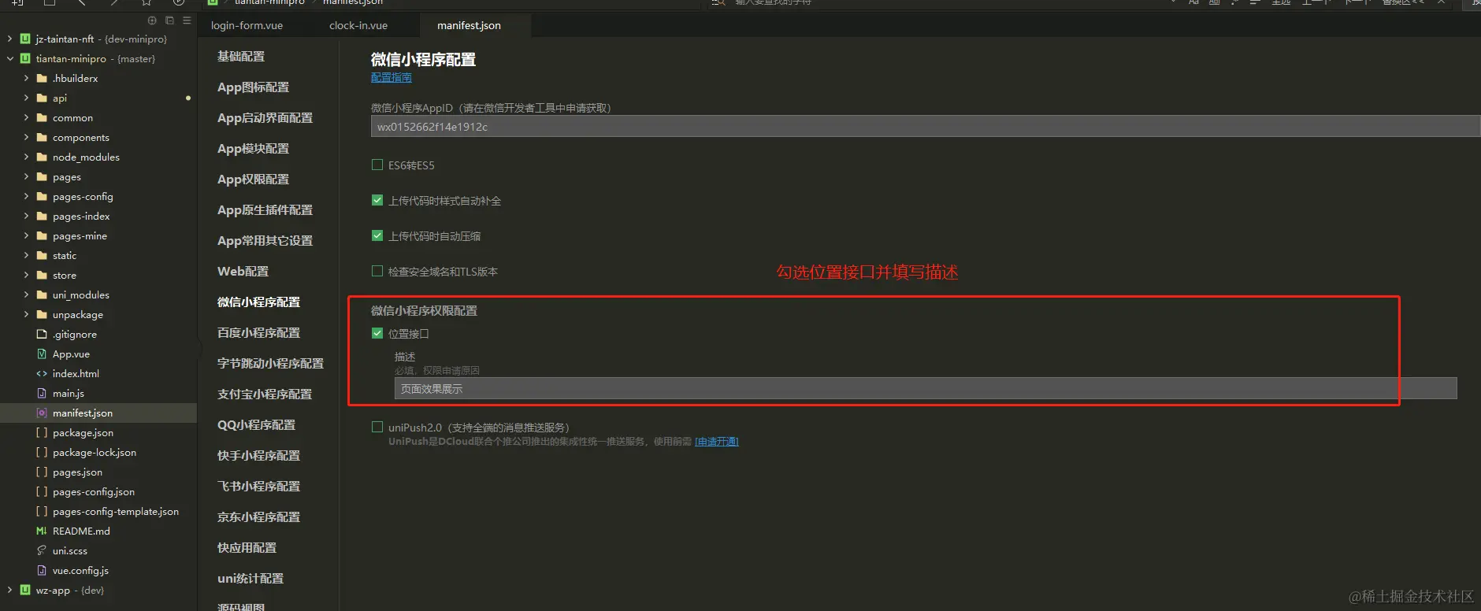Open App权限配置 section
The width and height of the screenshot is (1481, 611).
(x=253, y=179)
